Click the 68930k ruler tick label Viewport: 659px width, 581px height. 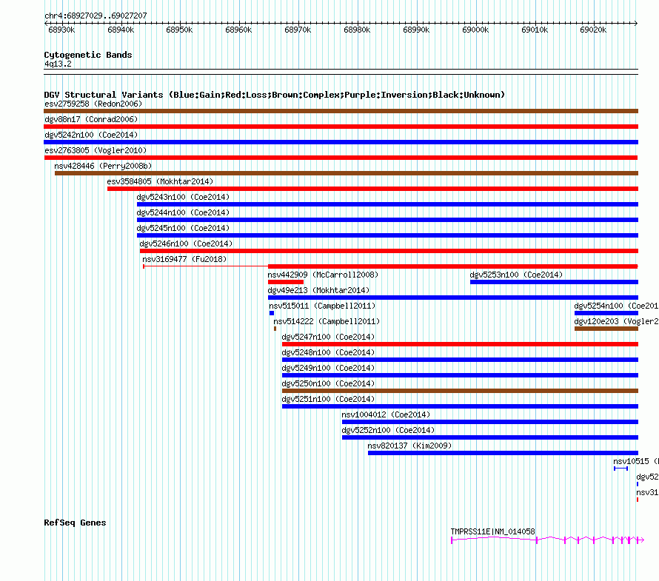pos(61,30)
